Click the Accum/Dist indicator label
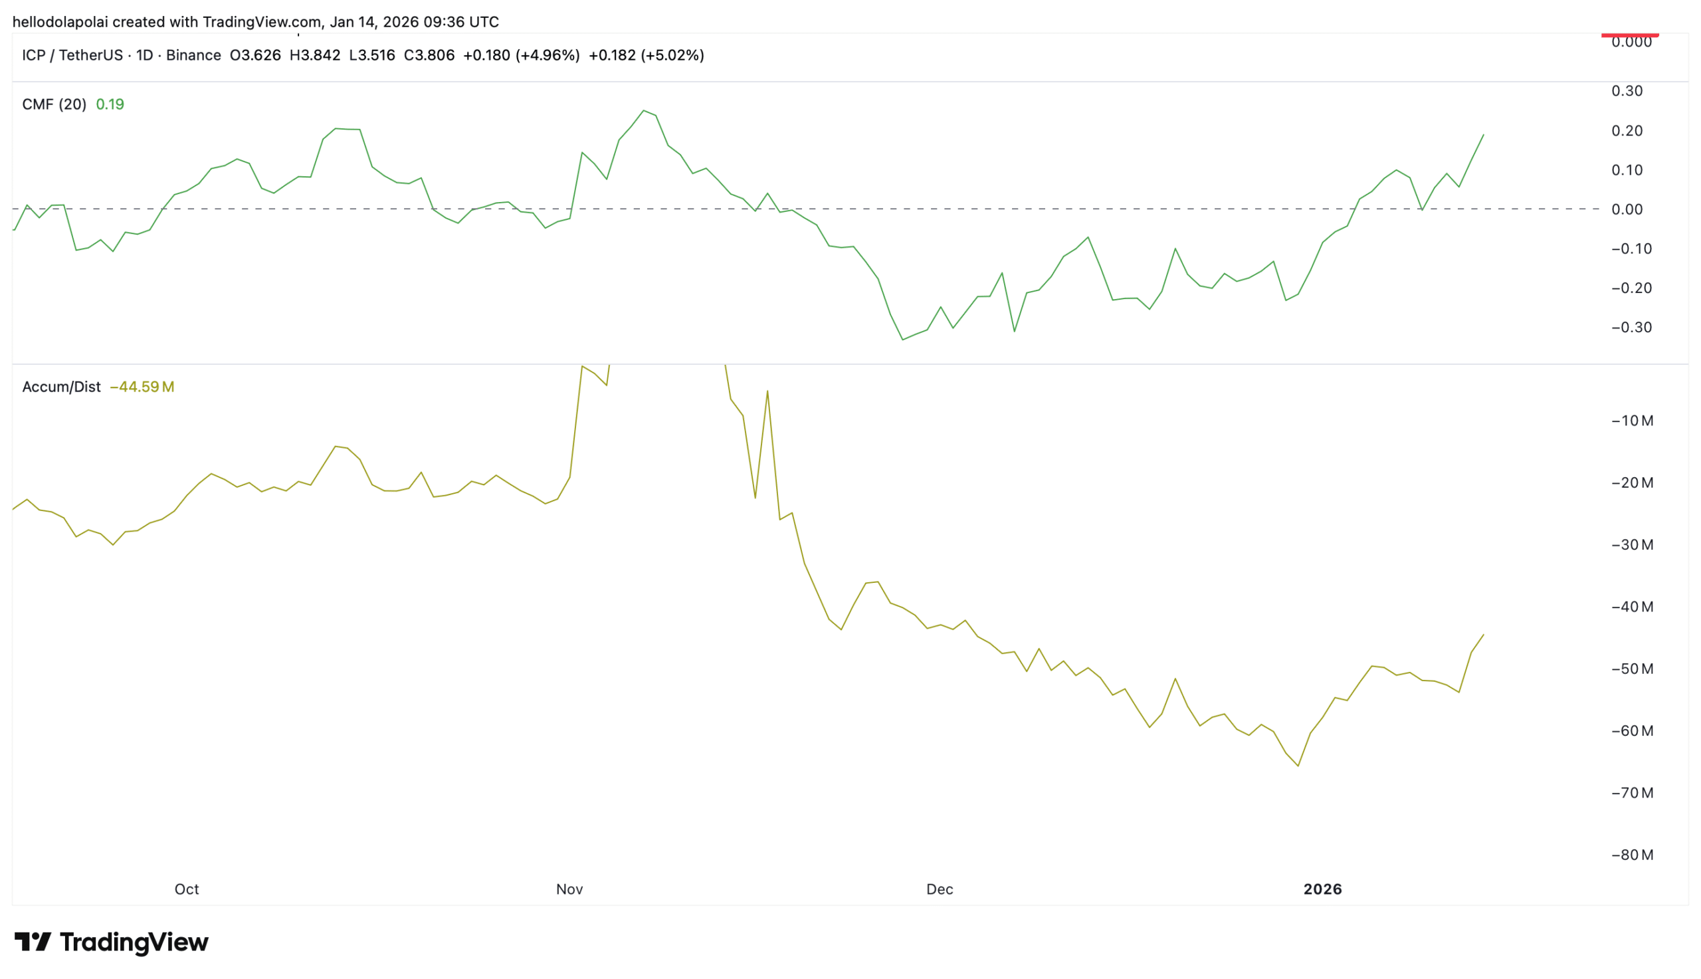The image size is (1701, 979). click(61, 387)
